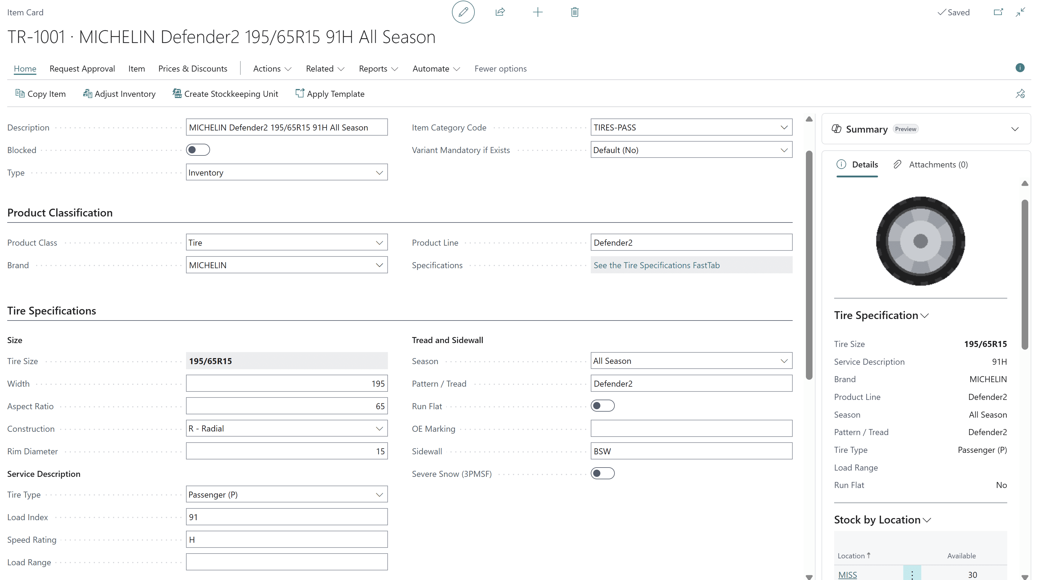The height and width of the screenshot is (580, 1049).
Task: Click the Sidewall input field
Action: click(x=691, y=451)
